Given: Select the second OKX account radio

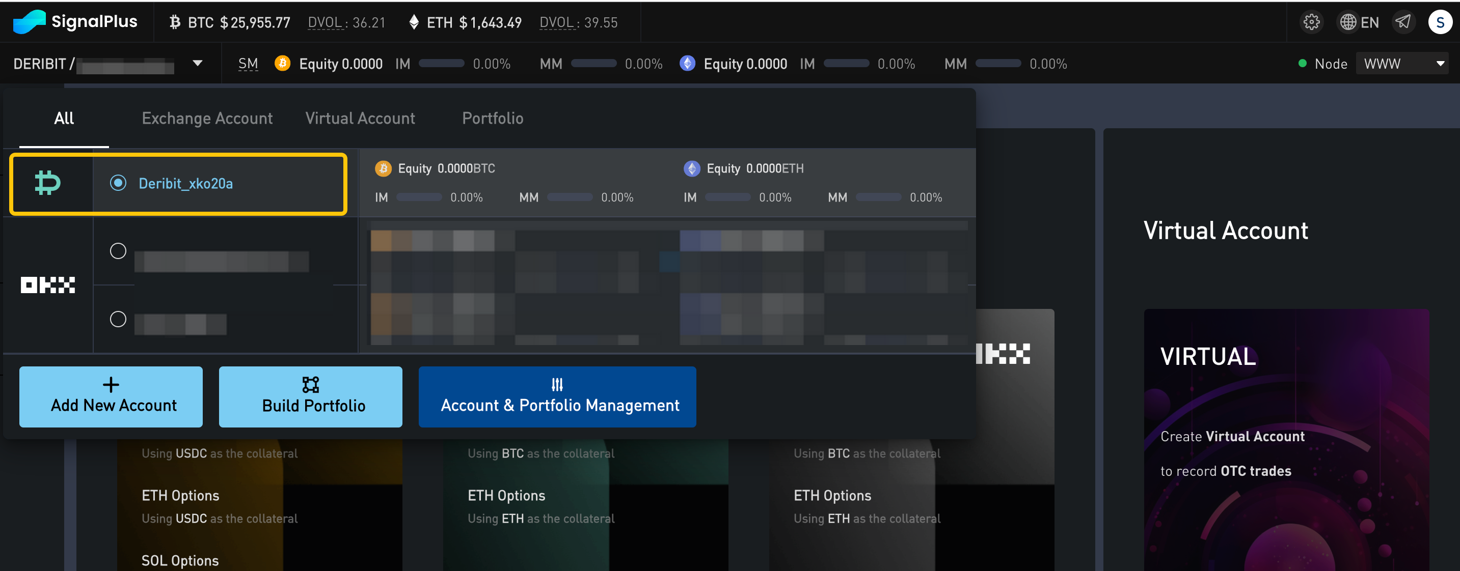Looking at the screenshot, I should click(x=118, y=319).
